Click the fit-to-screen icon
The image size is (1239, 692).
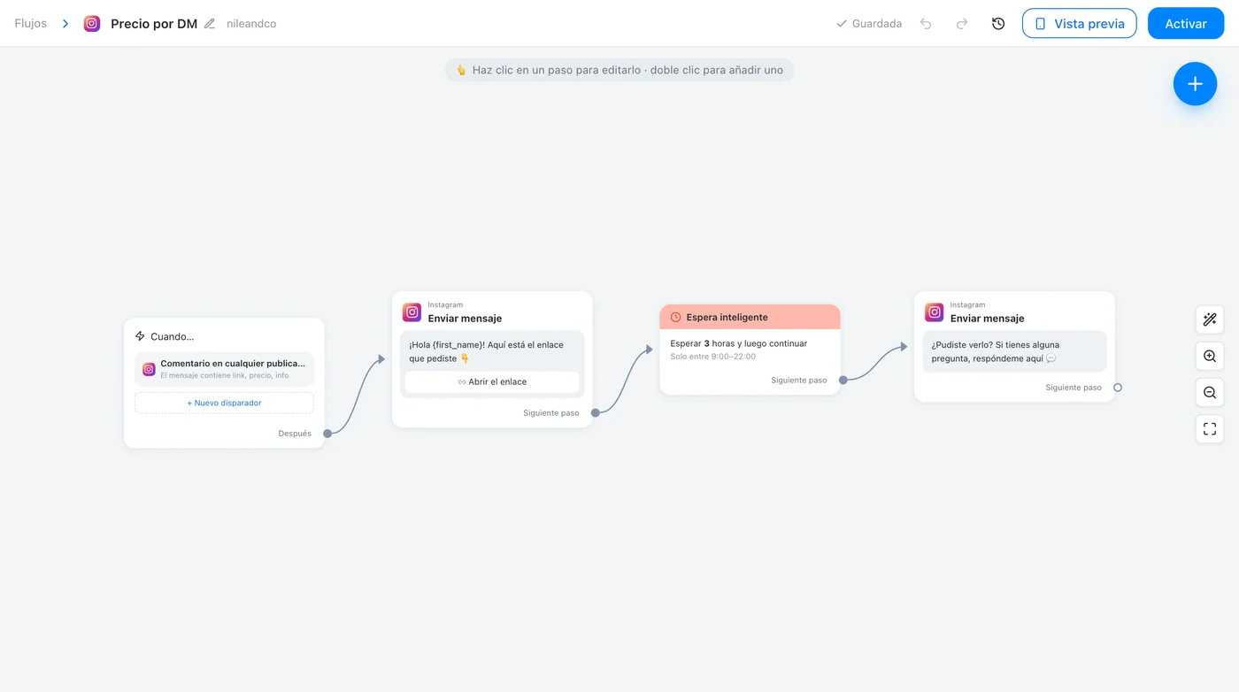pyautogui.click(x=1210, y=429)
